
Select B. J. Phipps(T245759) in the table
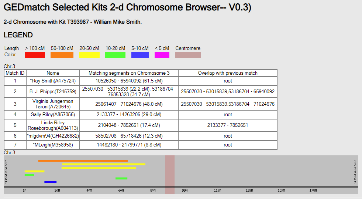click(53, 91)
